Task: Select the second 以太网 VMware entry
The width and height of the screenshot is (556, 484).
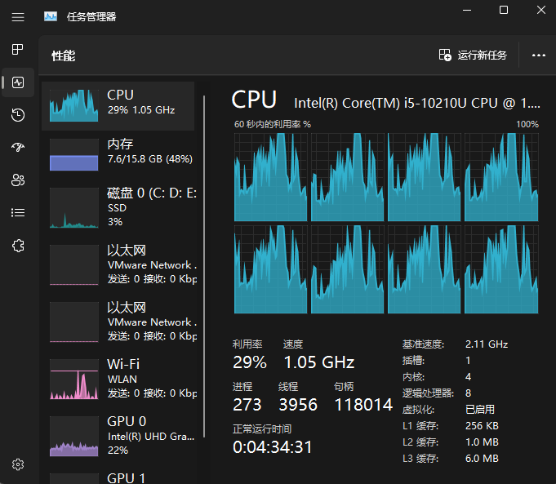Action: 118,322
